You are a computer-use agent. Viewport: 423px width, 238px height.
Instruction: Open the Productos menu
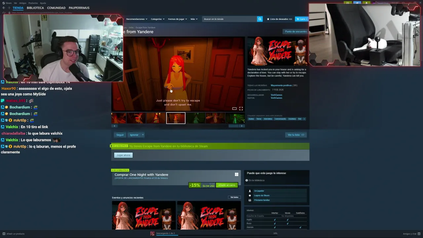coord(33,3)
